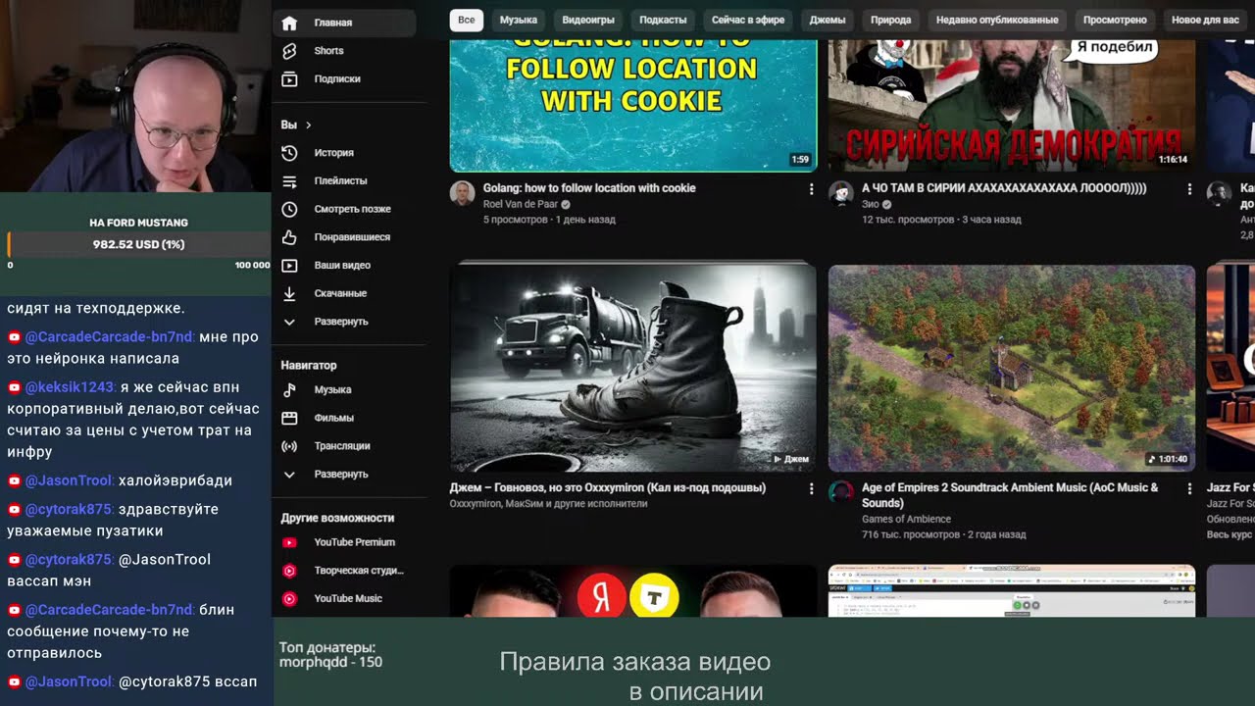Click Зио channel avatar
1255x706 pixels.
pyautogui.click(x=841, y=193)
